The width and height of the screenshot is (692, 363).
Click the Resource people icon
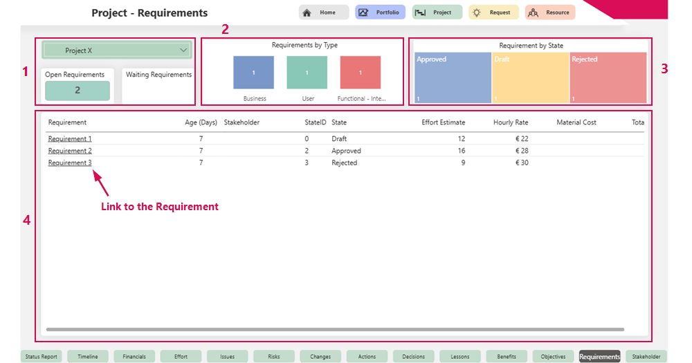click(533, 12)
